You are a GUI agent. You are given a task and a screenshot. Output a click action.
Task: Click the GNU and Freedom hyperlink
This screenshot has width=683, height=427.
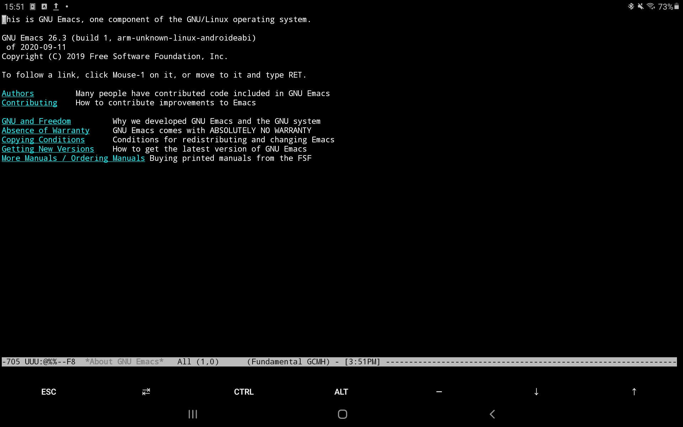(x=36, y=121)
